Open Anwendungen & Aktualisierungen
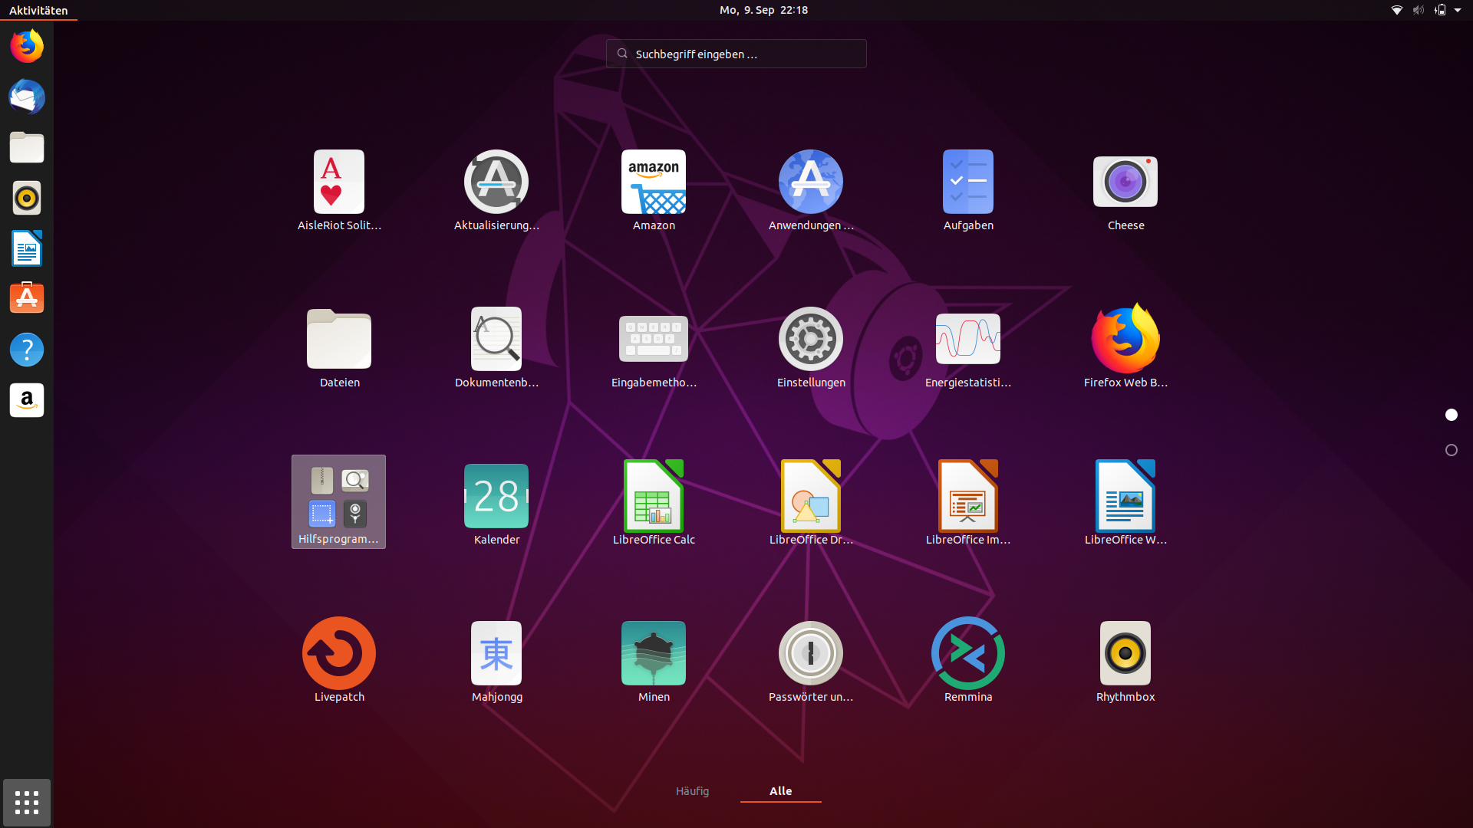The image size is (1473, 828). pyautogui.click(x=811, y=190)
